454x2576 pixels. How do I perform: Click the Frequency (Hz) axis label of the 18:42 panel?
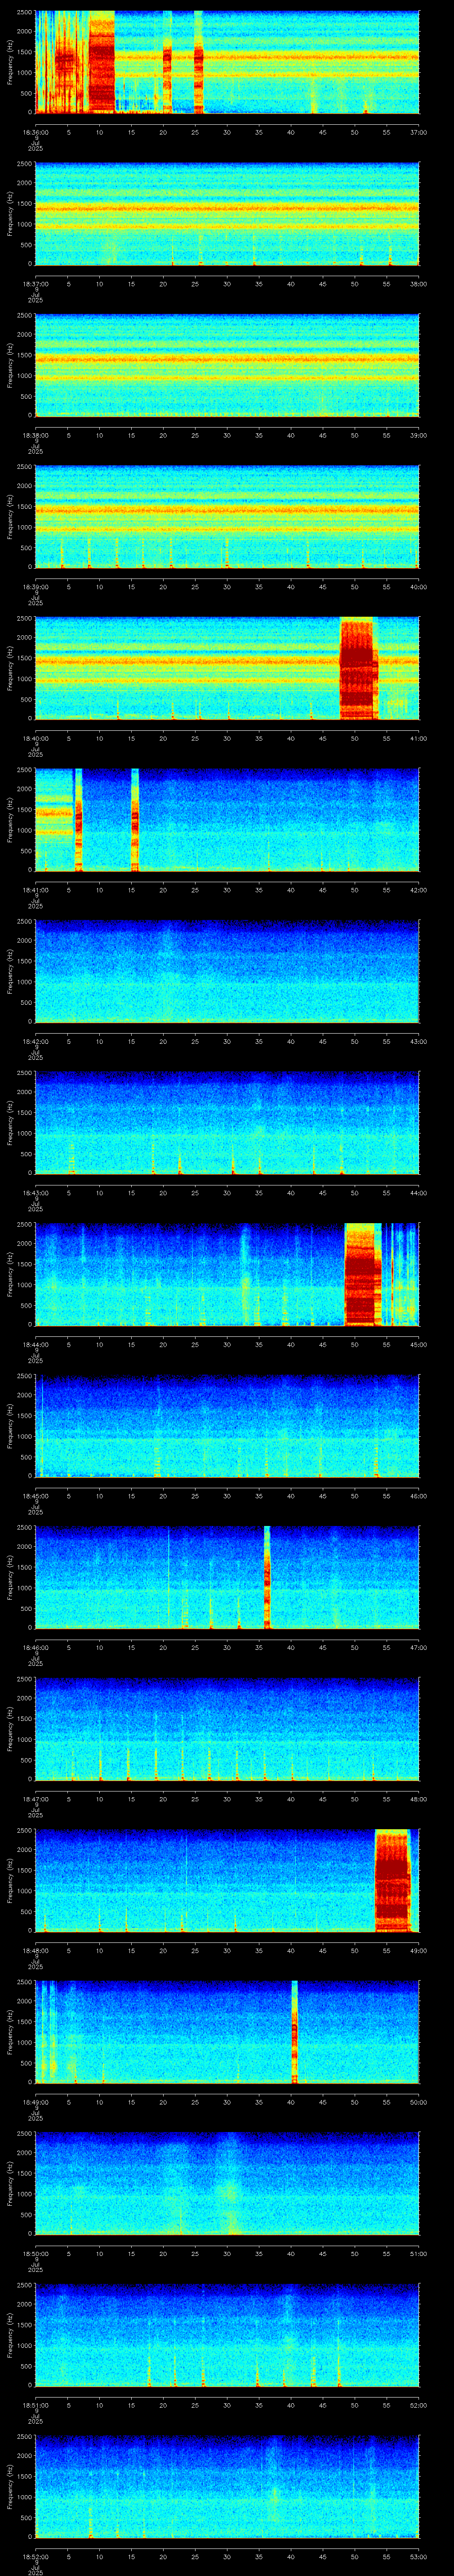10,971
